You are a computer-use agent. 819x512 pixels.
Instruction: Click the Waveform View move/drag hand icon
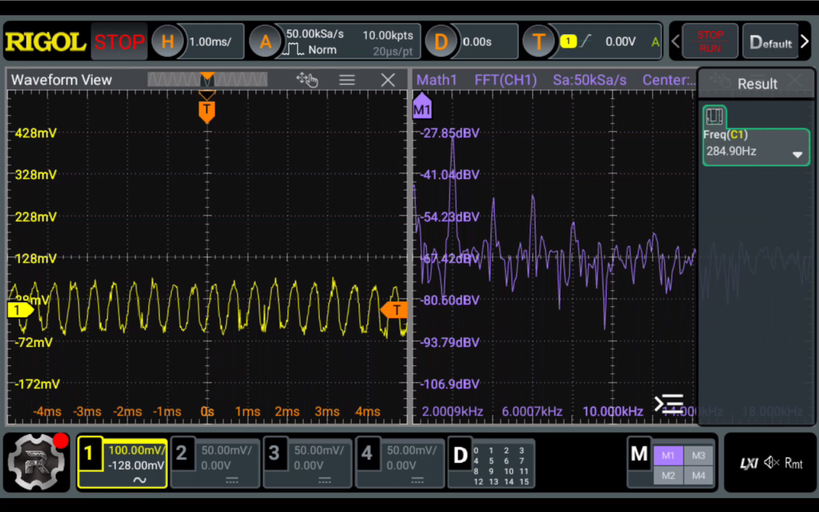click(x=307, y=79)
